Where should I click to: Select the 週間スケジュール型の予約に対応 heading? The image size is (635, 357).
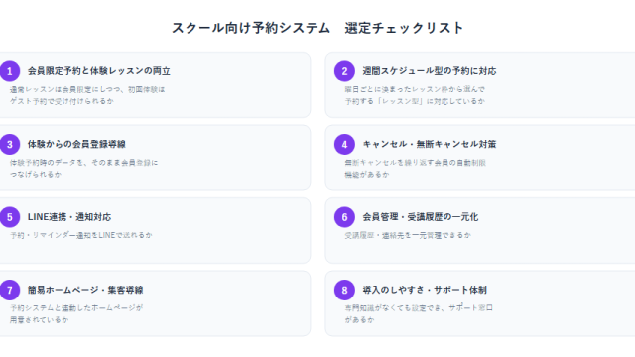(430, 71)
